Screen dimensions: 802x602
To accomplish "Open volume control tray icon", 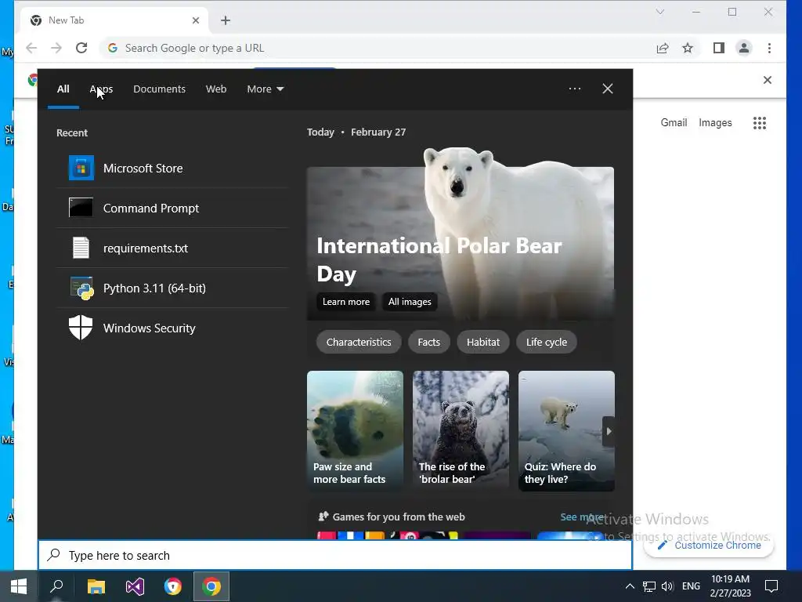I will click(667, 586).
